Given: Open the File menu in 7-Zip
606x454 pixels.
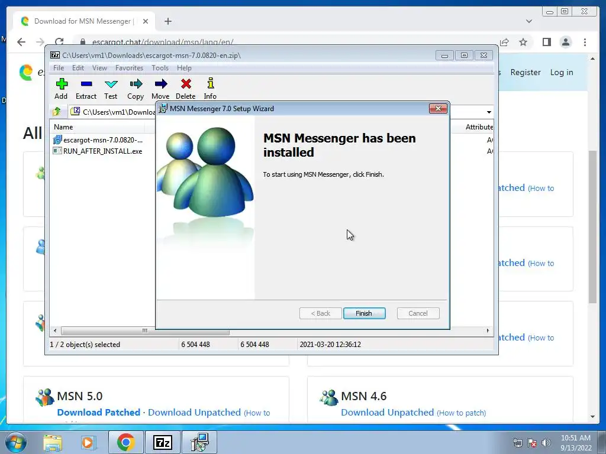Looking at the screenshot, I should click(59, 68).
